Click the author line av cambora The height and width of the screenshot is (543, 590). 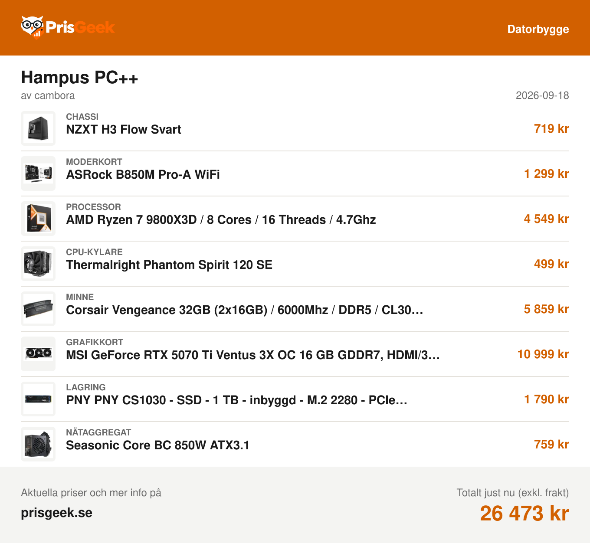pyautogui.click(x=48, y=95)
